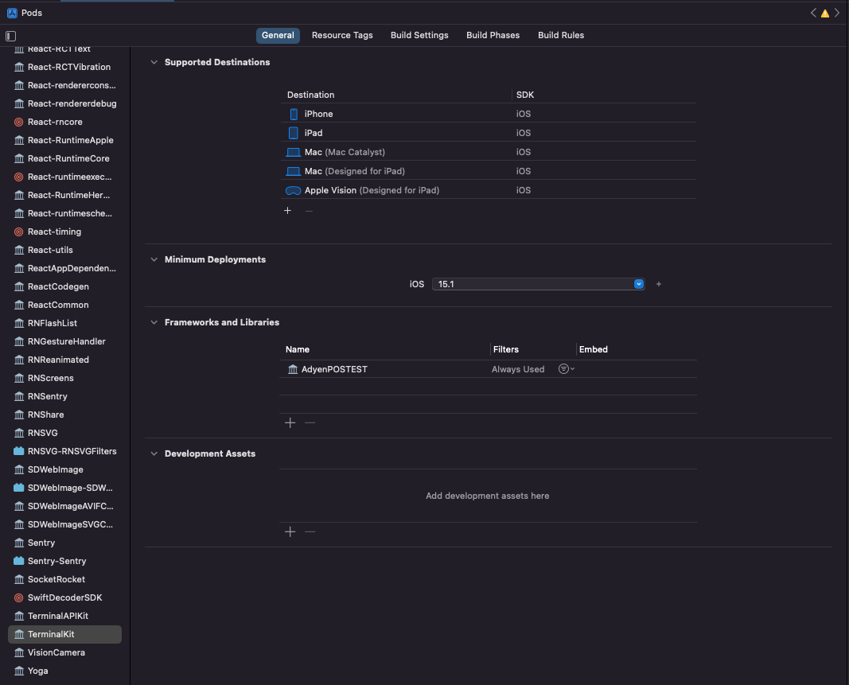849x685 pixels.
Task: Add a development asset with plus
Action: 290,531
